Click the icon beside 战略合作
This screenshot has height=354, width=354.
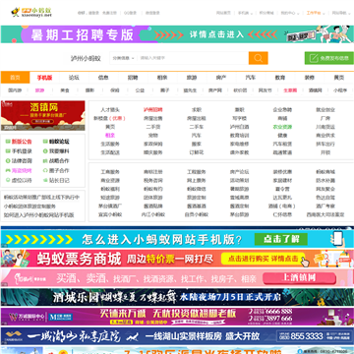(45, 161)
